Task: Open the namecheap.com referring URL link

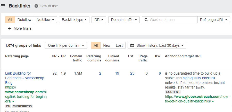Action: pos(26,94)
